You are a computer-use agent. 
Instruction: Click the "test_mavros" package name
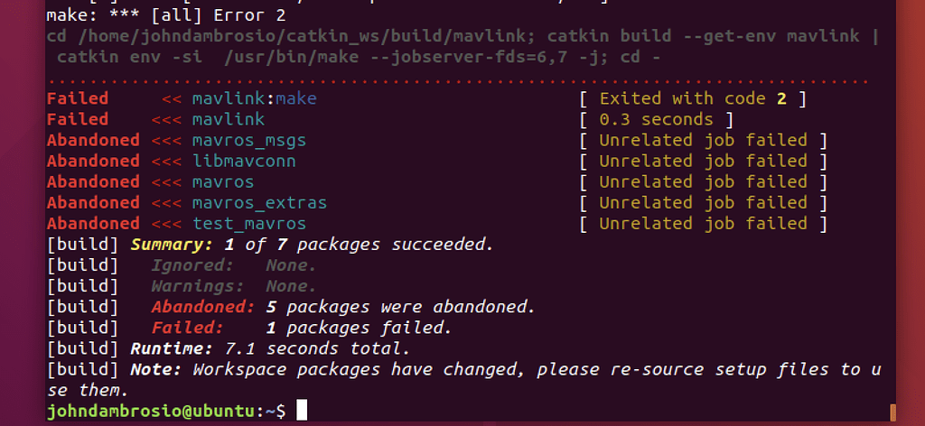point(248,223)
